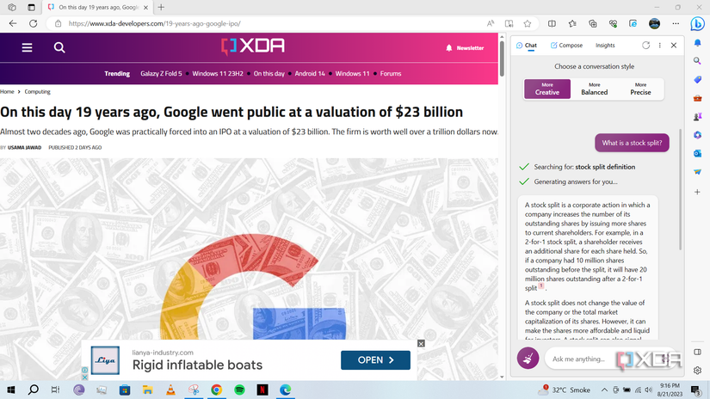This screenshot has width=710, height=399.
Task: Refresh the current page
Action: point(33,23)
